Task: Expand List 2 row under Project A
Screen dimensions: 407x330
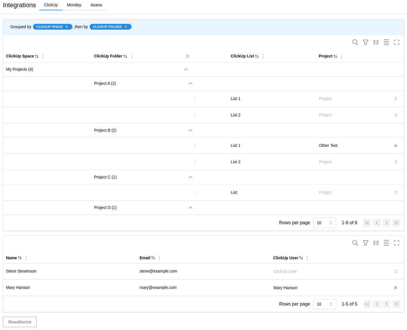Action: (195, 115)
